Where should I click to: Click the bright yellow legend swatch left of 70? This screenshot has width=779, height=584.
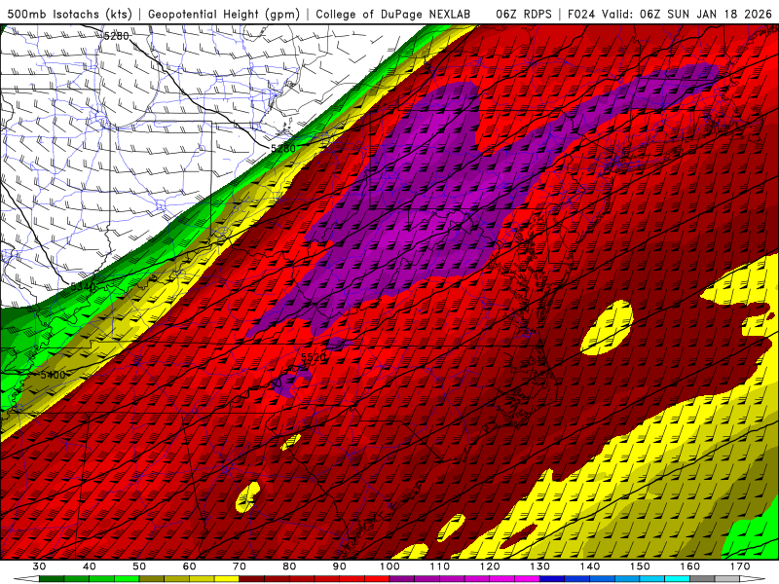pyautogui.click(x=227, y=579)
